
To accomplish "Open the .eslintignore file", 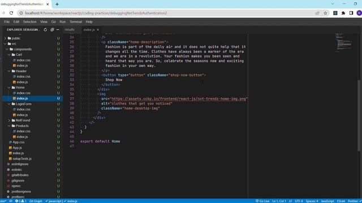I will (x=20, y=164).
